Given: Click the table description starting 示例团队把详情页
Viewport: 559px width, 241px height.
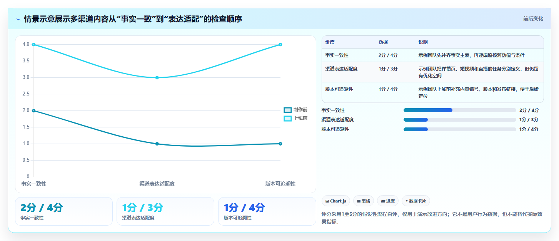Looking at the screenshot, I should (479, 72).
